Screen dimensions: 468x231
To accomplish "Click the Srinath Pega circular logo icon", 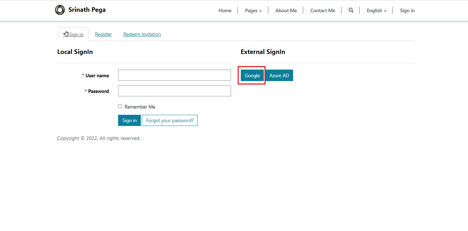I will pos(60,10).
